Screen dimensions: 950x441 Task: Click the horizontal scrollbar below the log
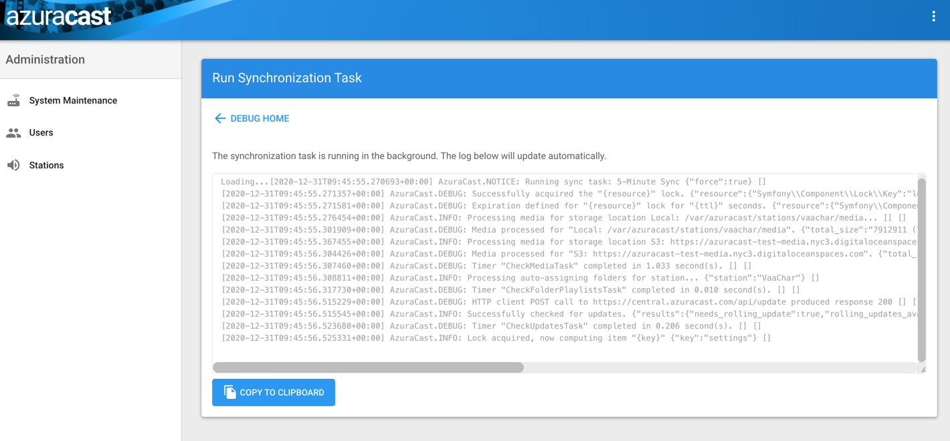pos(368,367)
